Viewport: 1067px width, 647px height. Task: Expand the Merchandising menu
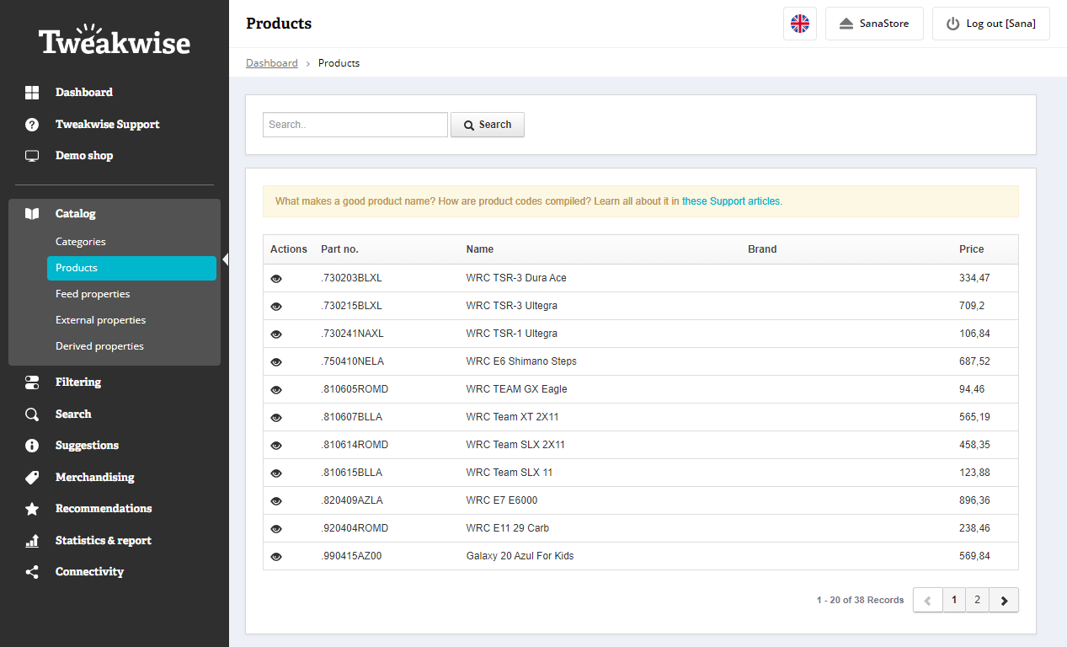point(95,478)
